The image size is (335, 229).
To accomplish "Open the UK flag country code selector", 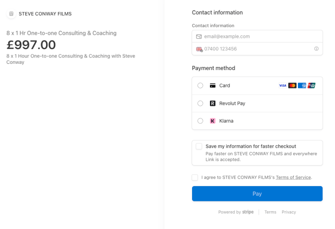I will tap(199, 49).
